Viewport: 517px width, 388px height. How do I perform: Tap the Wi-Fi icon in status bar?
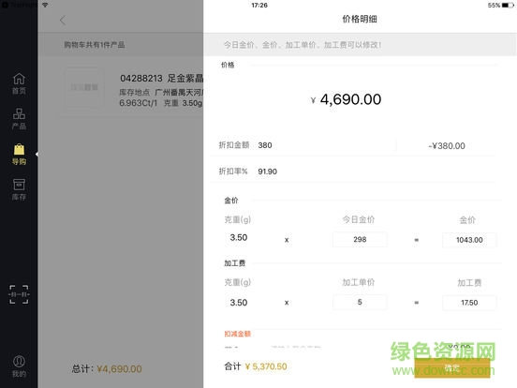[x=45, y=5]
